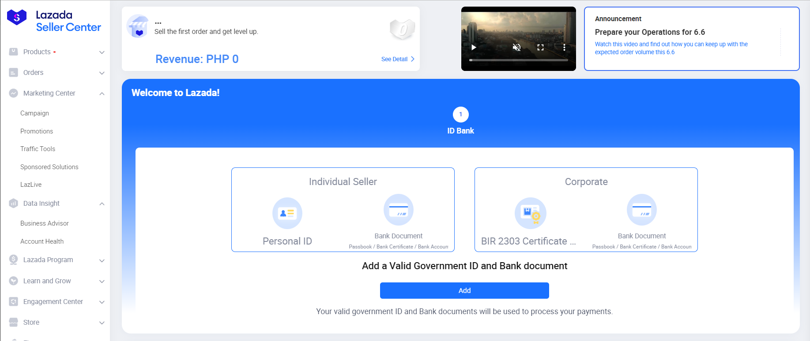The height and width of the screenshot is (341, 810).
Task: Expand the Lazada Program chevron
Action: tap(102, 260)
